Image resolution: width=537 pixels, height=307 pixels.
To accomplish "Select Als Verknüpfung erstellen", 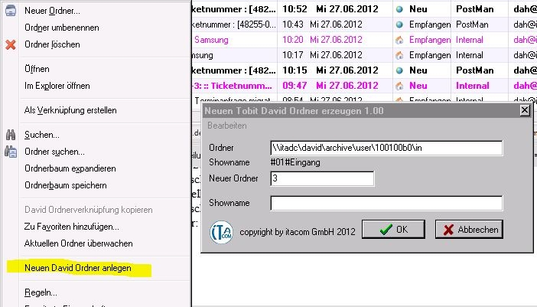I will pos(70,110).
